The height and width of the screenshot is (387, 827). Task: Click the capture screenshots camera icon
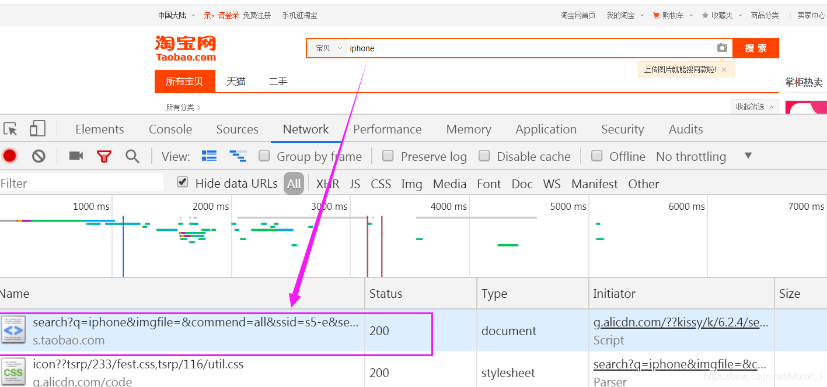(76, 156)
